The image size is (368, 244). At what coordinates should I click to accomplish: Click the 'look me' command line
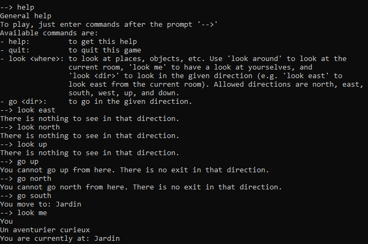[x=24, y=213]
